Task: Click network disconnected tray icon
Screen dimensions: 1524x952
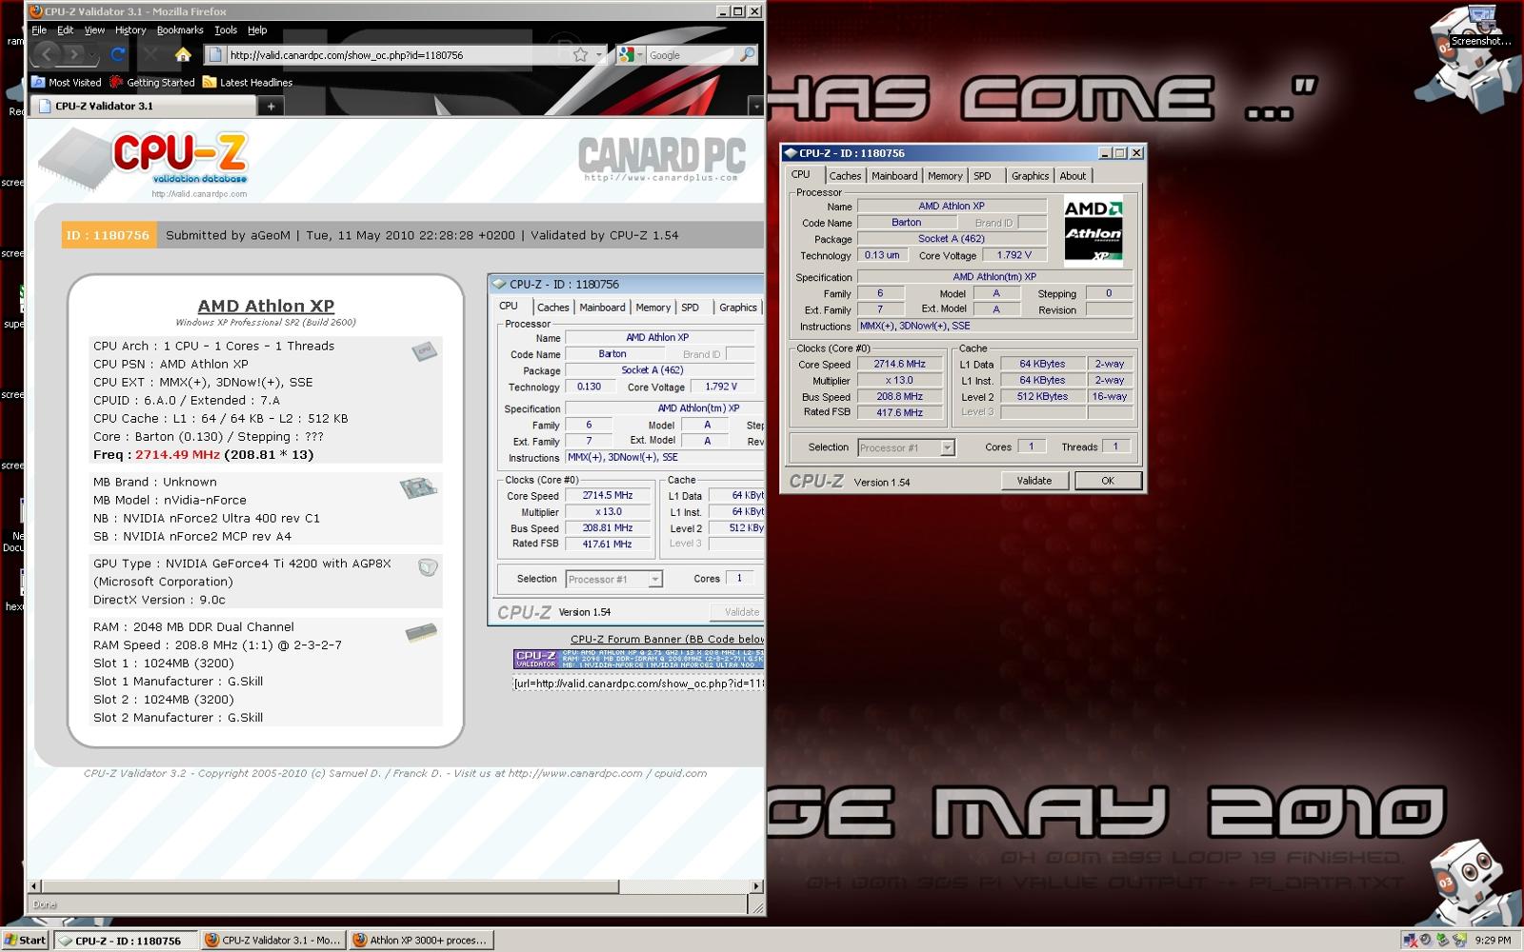Action: coord(1410,940)
